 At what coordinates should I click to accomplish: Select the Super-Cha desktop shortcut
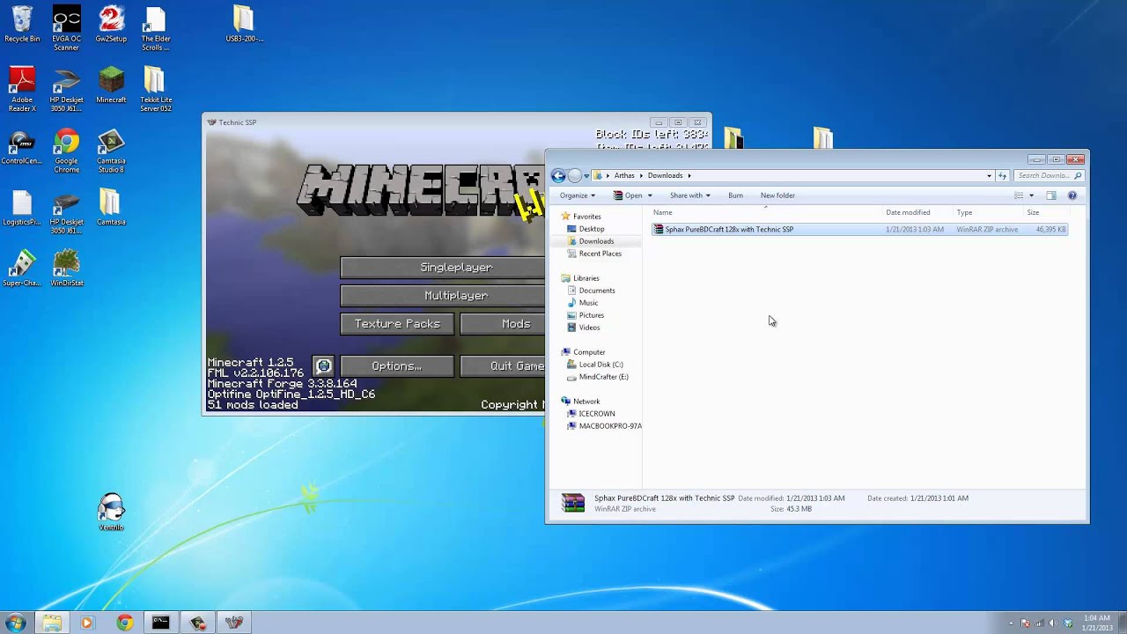tap(22, 269)
